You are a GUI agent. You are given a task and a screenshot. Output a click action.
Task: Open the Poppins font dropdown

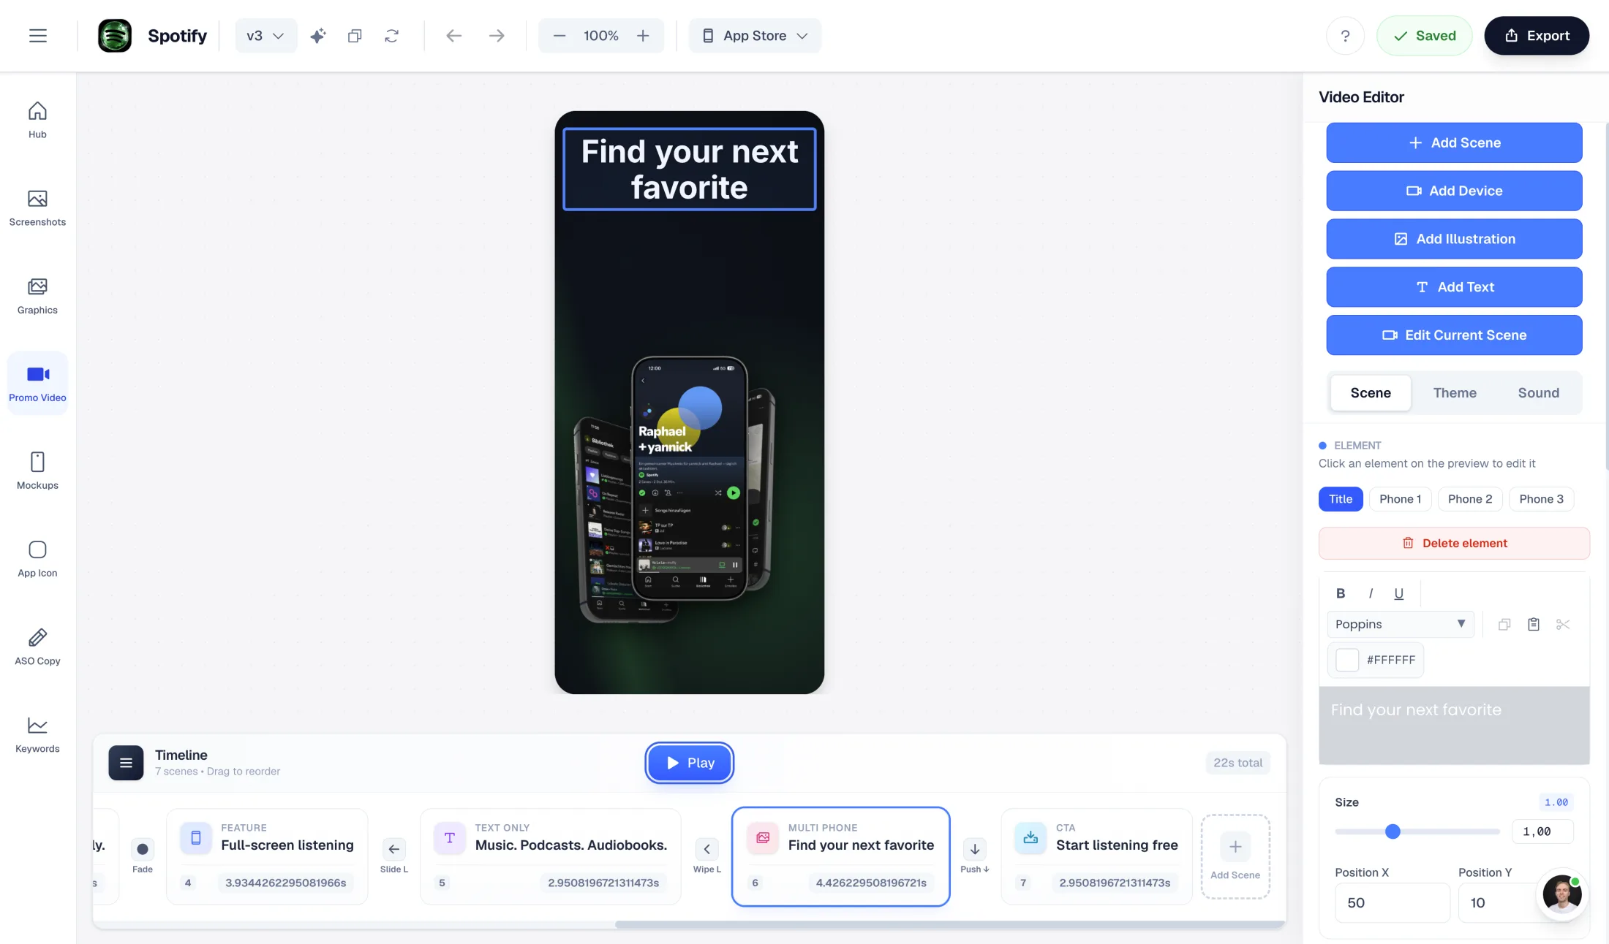pyautogui.click(x=1401, y=624)
